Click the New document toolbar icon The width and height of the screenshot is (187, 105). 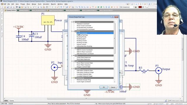coord(2,7)
